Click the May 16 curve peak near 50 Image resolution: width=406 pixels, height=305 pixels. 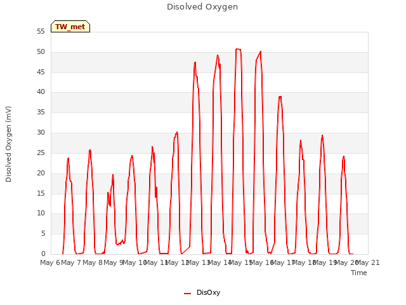(261, 51)
